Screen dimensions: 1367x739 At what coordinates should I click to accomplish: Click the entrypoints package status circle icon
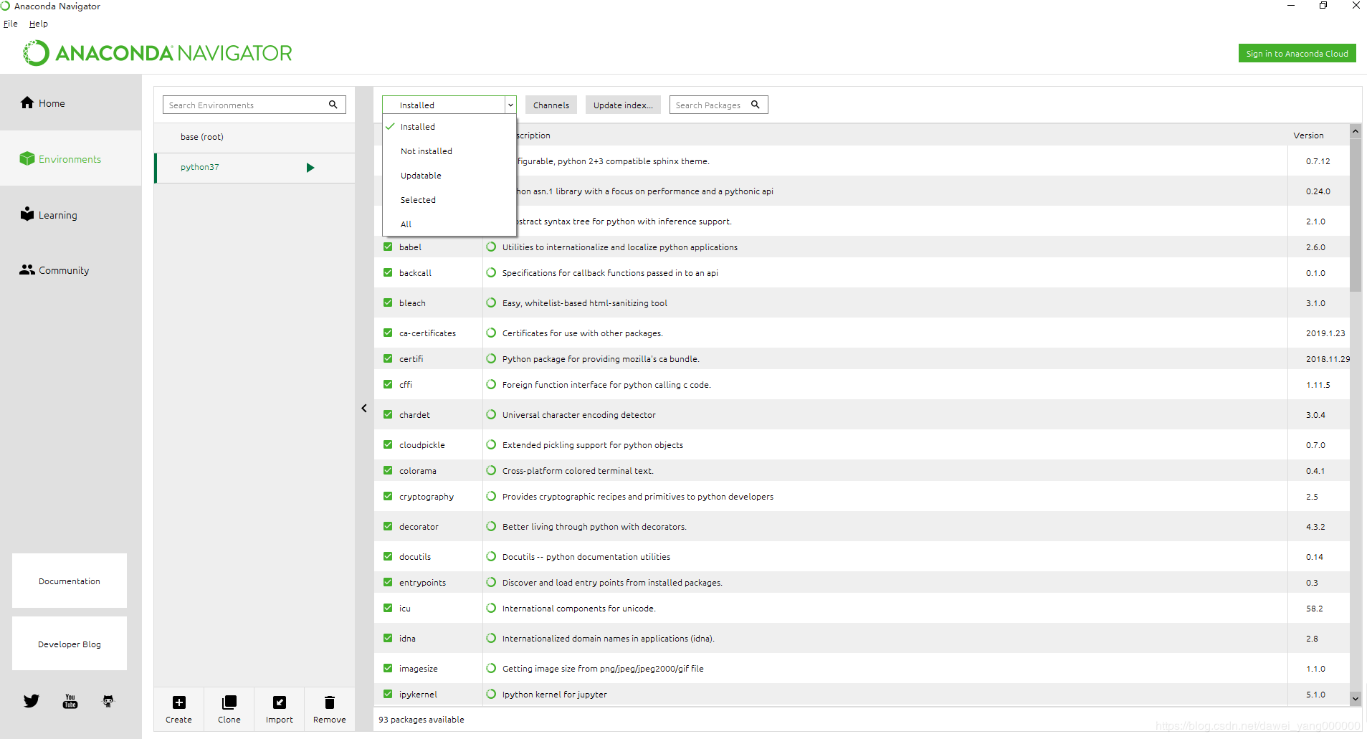click(x=491, y=583)
